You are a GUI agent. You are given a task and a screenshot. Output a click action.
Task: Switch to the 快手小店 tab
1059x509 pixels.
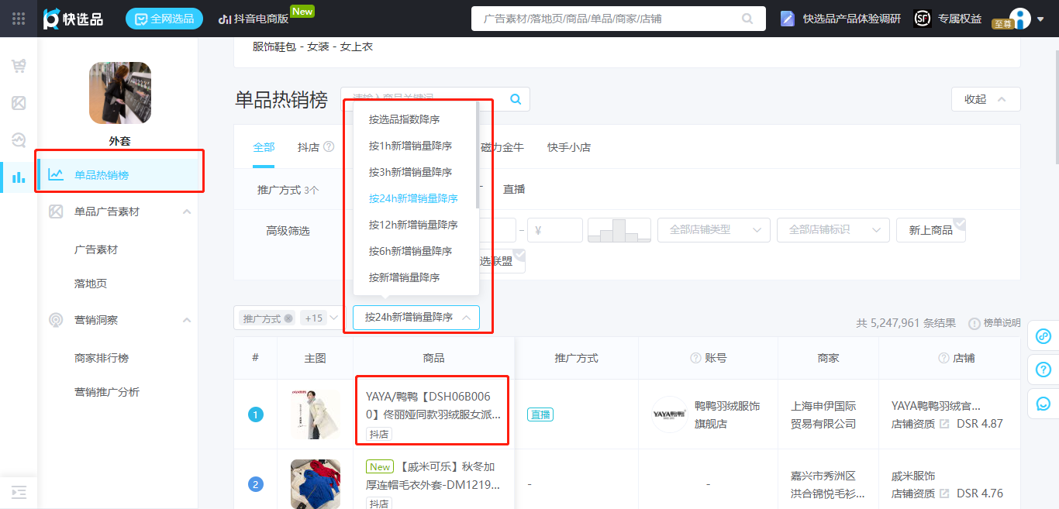[x=569, y=147]
